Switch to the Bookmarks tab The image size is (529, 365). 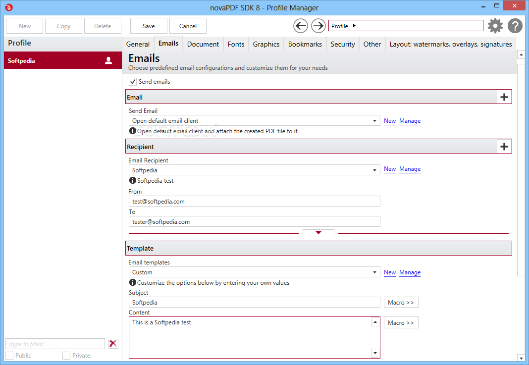point(305,44)
